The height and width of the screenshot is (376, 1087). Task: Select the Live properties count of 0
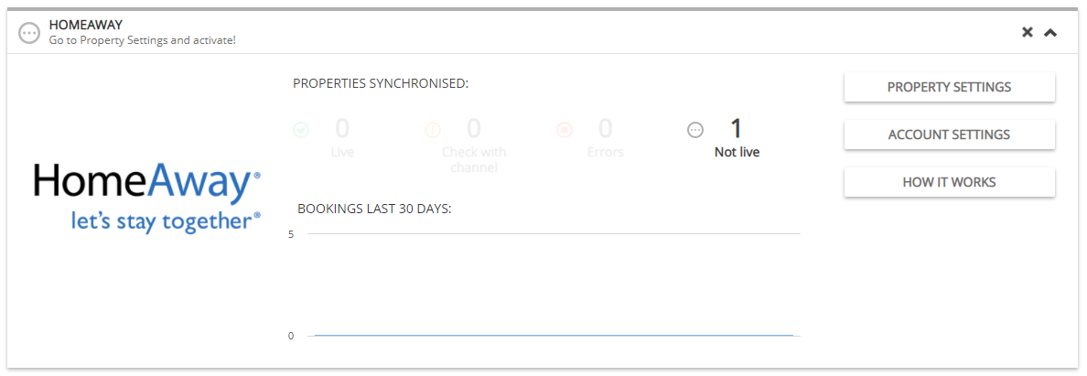click(342, 129)
